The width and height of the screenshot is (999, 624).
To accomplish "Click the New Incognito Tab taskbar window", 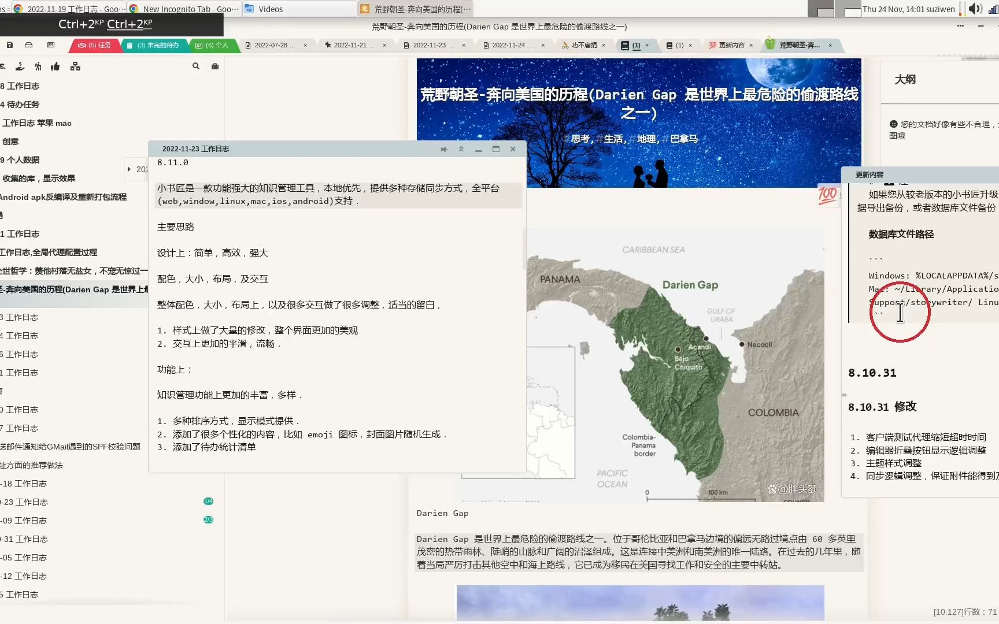I will click(184, 9).
